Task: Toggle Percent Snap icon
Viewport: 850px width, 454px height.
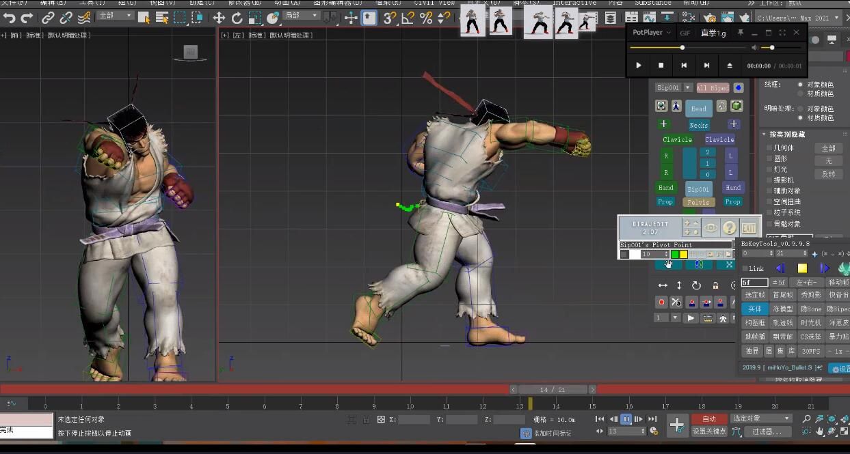Action: point(426,18)
